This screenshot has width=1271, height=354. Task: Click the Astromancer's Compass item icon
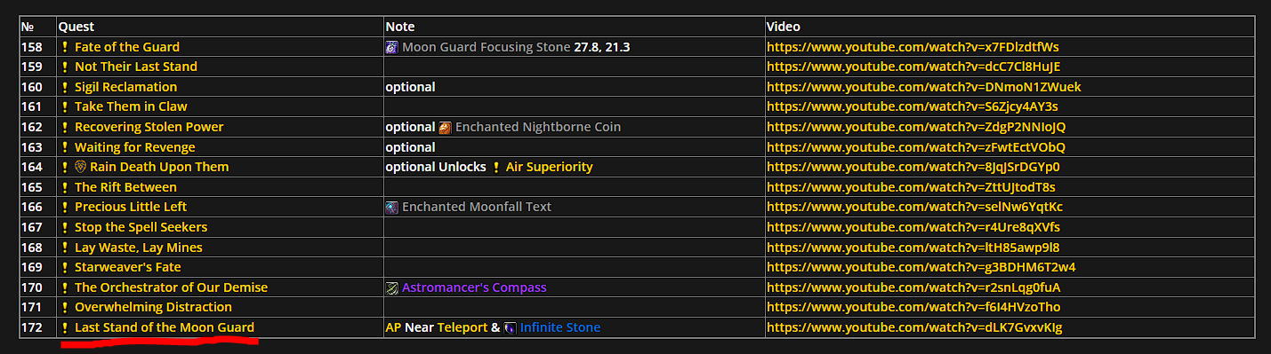coord(391,287)
